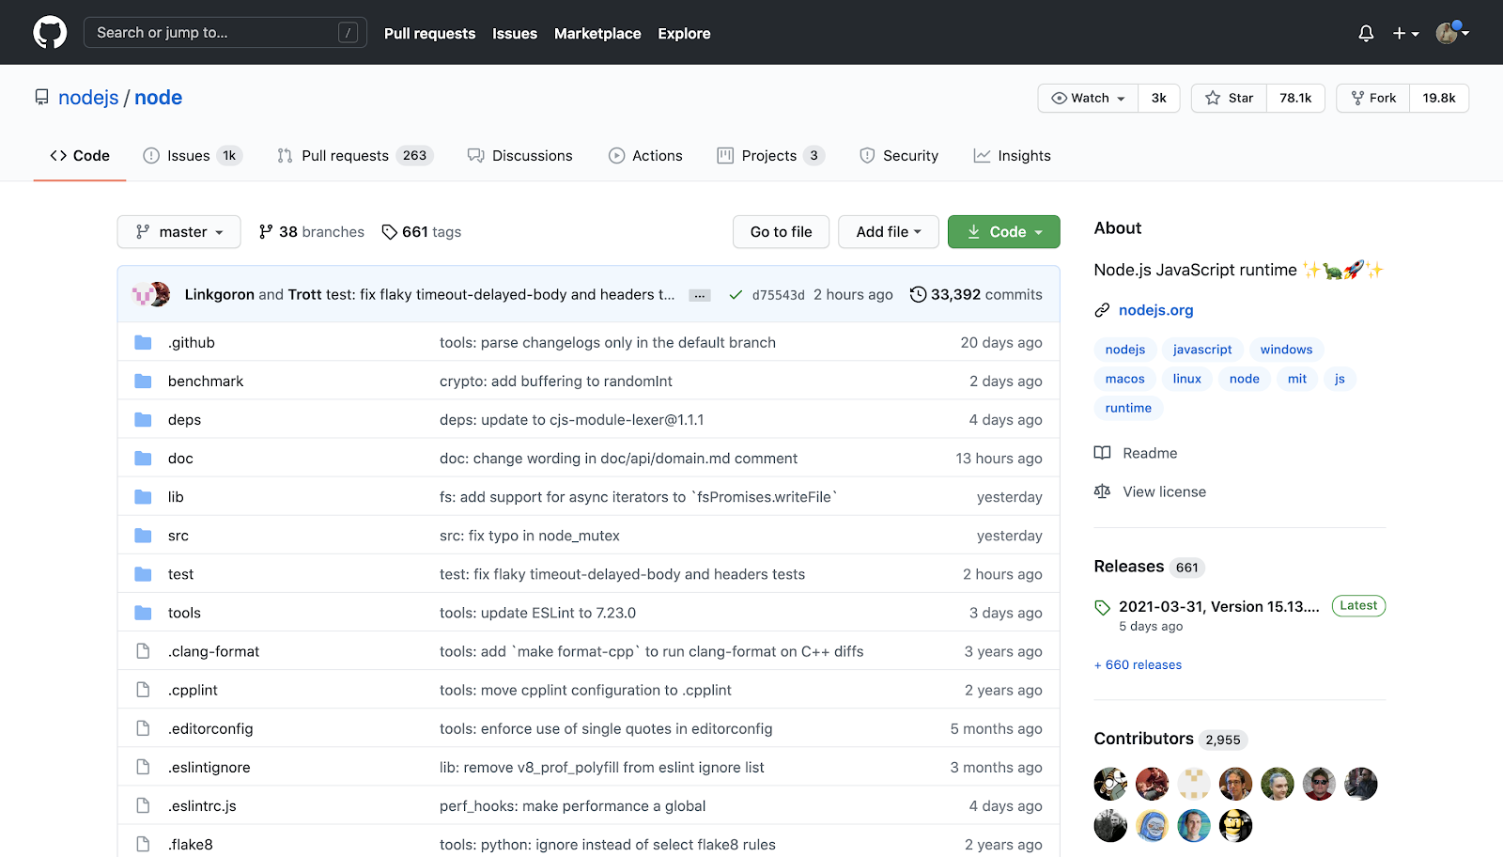View license via the scales icon
This screenshot has width=1503, height=857.
point(1101,491)
